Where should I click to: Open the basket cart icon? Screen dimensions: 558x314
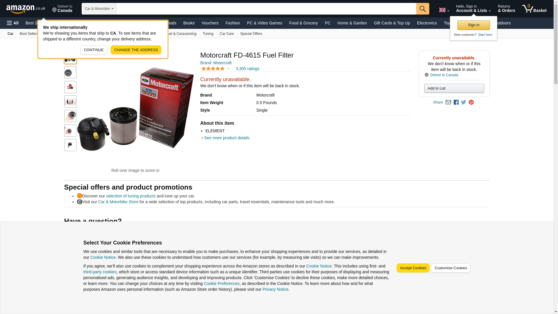coord(534,9)
